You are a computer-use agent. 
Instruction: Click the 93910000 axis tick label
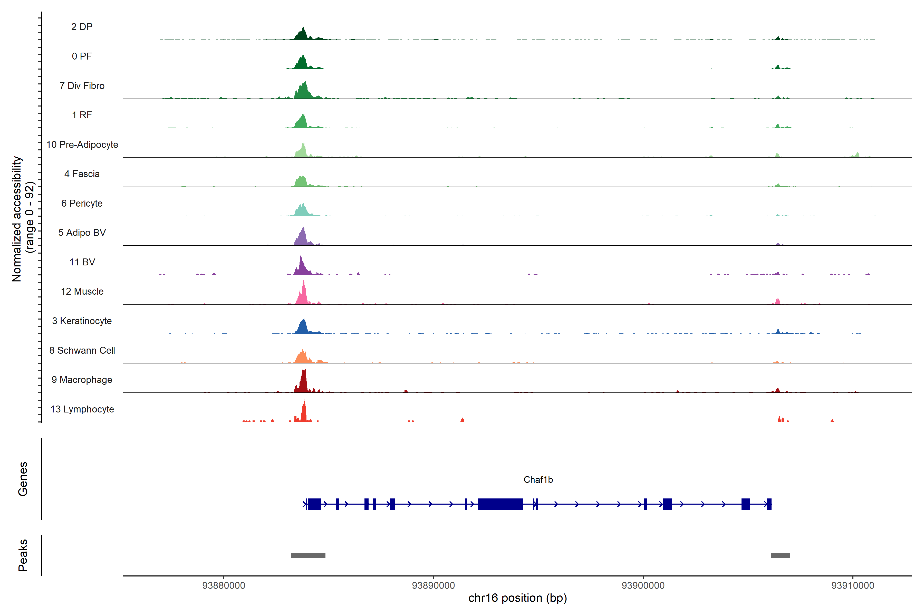(x=852, y=585)
